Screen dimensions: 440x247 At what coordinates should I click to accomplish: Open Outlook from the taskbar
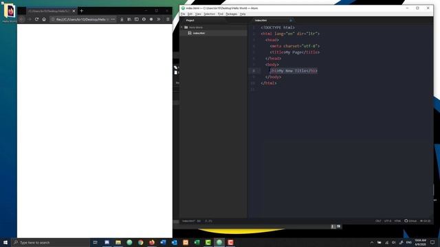click(x=174, y=242)
